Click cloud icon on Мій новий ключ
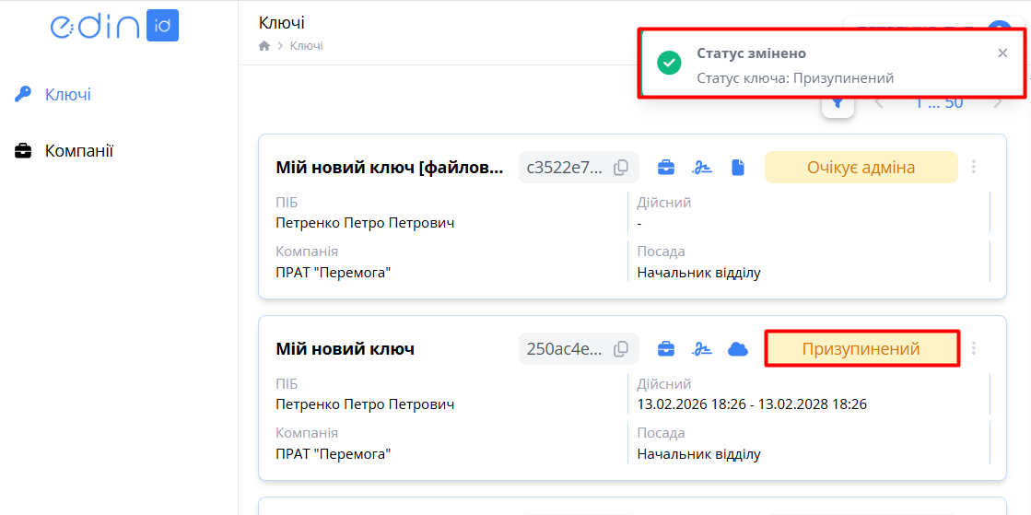 737,349
